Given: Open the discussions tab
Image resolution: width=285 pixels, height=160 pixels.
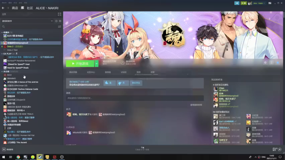Looking at the screenshot, I should [x=124, y=72].
